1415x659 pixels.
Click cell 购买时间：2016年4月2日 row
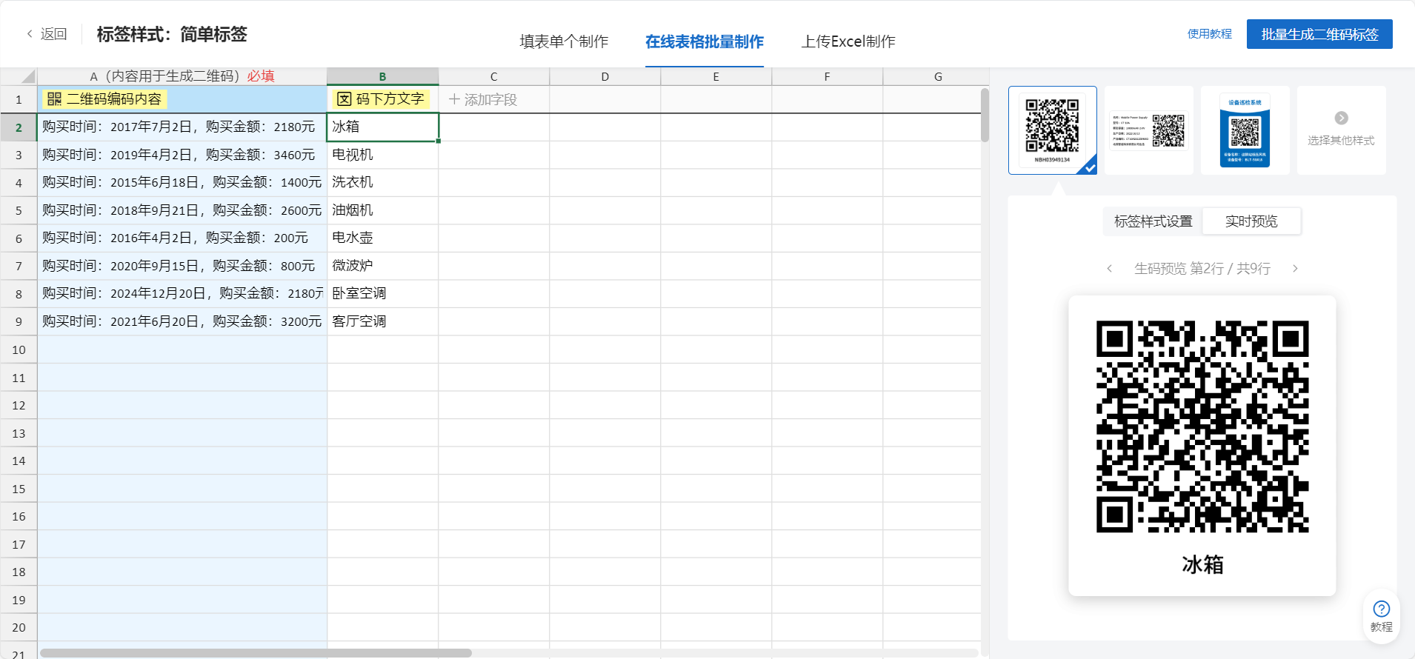(182, 238)
